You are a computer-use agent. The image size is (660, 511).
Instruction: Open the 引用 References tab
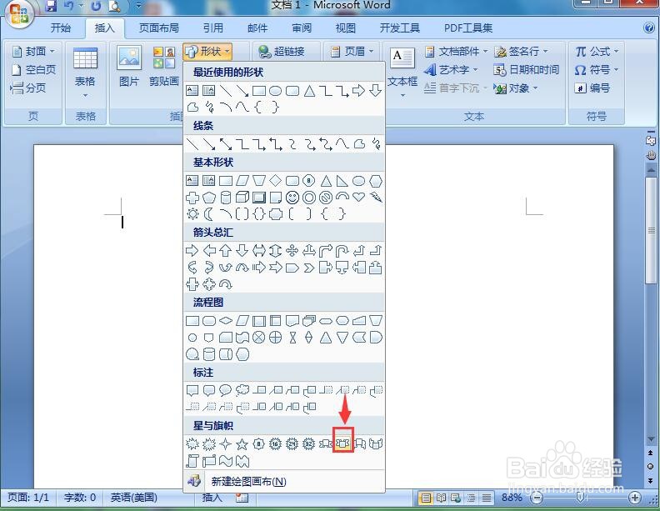coord(213,28)
